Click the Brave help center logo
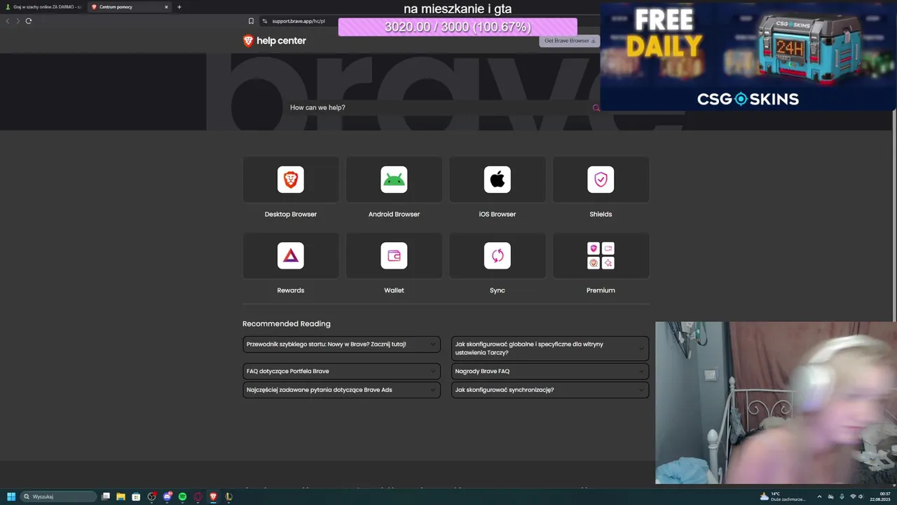 coord(274,41)
